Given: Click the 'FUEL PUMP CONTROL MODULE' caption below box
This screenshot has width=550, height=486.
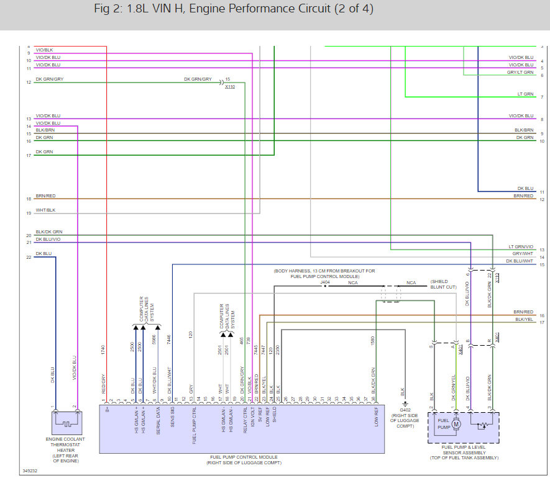Looking at the screenshot, I should pos(244,460).
